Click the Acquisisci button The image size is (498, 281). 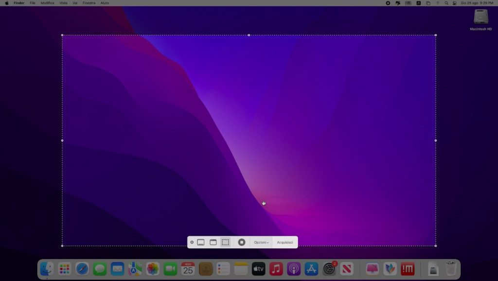coord(285,242)
